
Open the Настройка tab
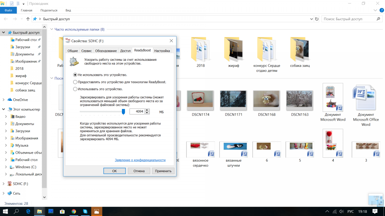(x=162, y=51)
